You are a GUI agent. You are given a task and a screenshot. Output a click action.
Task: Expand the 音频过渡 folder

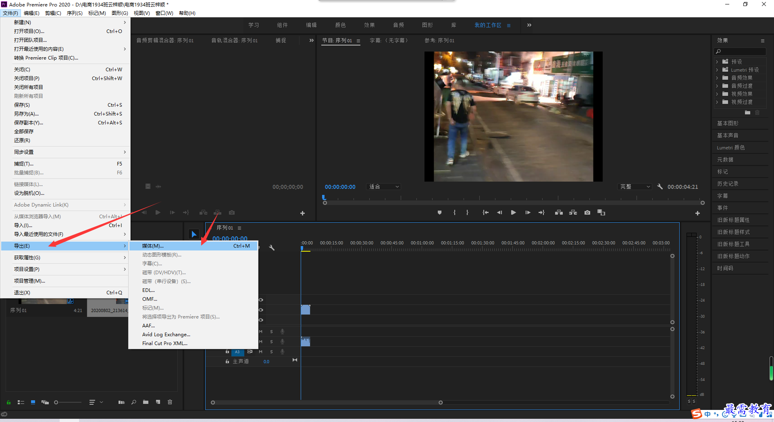coord(717,86)
